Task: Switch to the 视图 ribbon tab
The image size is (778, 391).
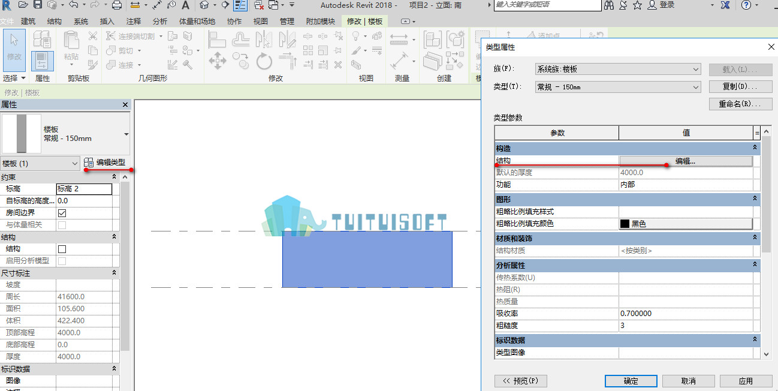Action: pyautogui.click(x=261, y=22)
